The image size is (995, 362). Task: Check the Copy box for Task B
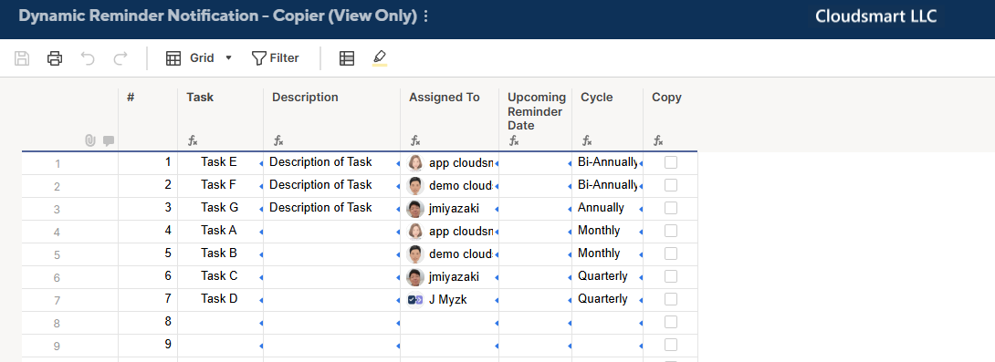point(671,253)
